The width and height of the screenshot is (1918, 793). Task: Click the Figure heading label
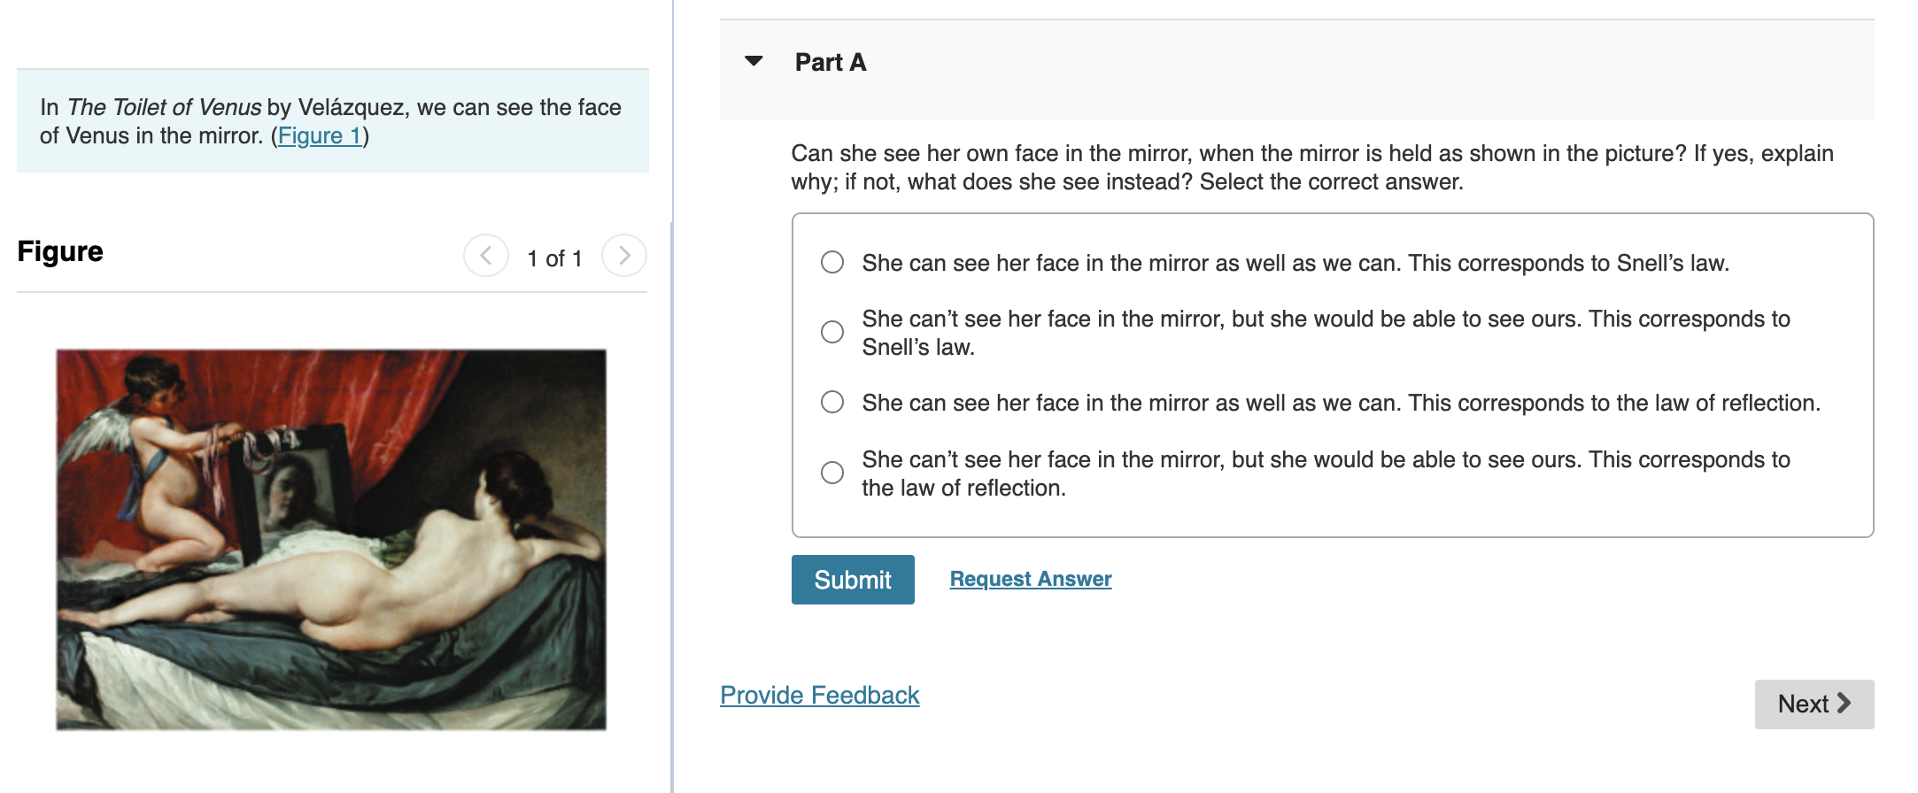click(x=60, y=251)
